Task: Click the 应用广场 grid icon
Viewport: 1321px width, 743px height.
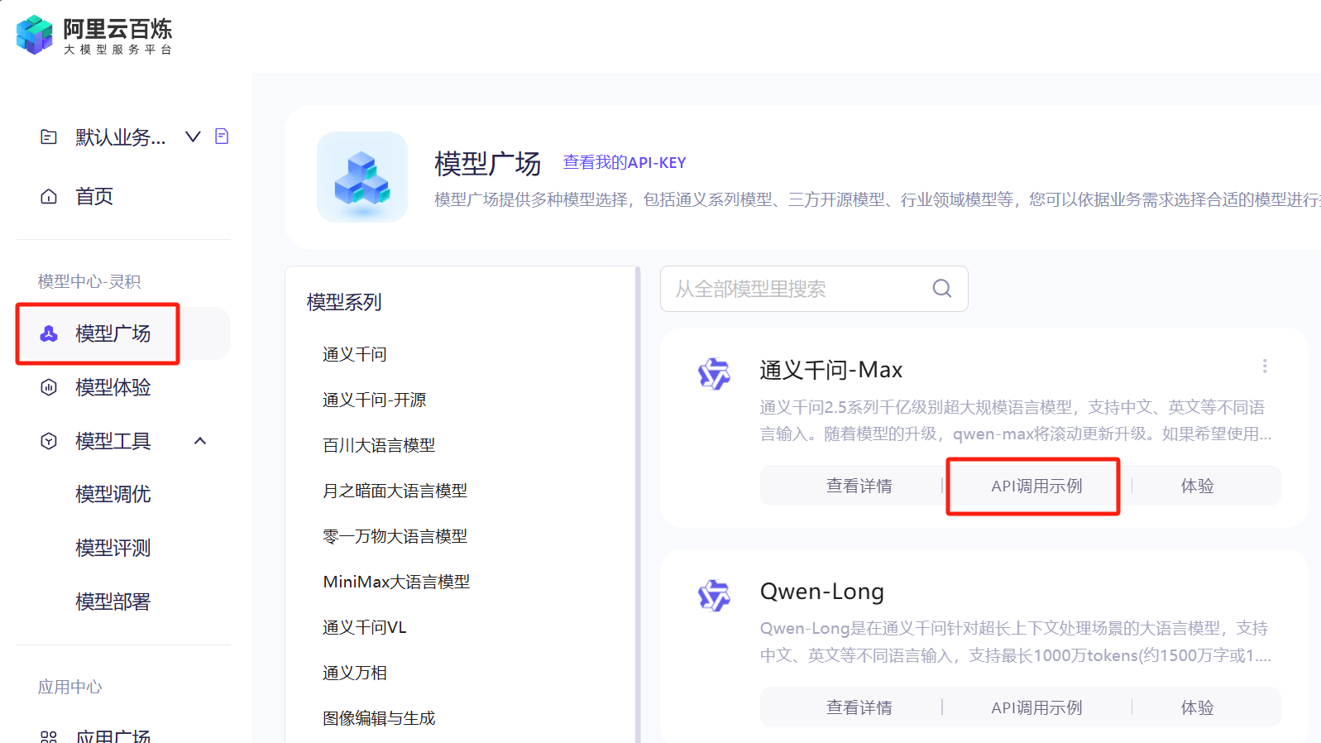Action: tap(49, 736)
